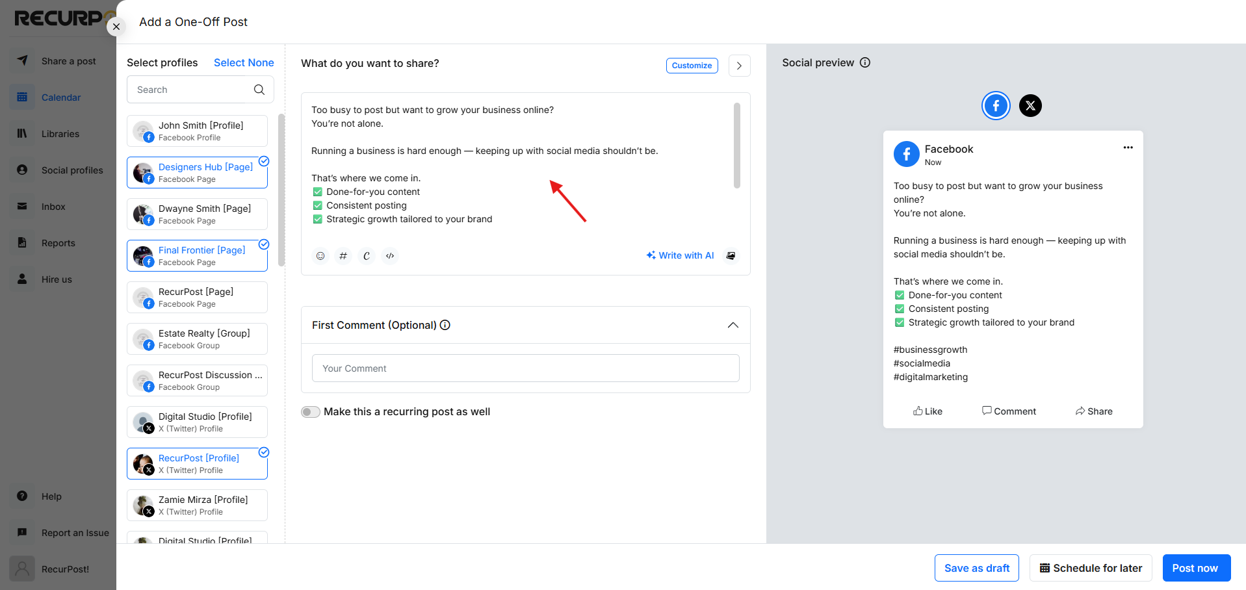Open the three-dot menu on Facebook preview
This screenshot has height=590, width=1246.
click(x=1128, y=147)
